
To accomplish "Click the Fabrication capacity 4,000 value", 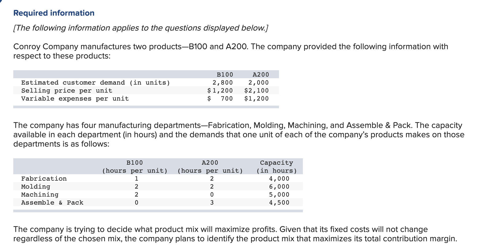I will click(x=279, y=179).
